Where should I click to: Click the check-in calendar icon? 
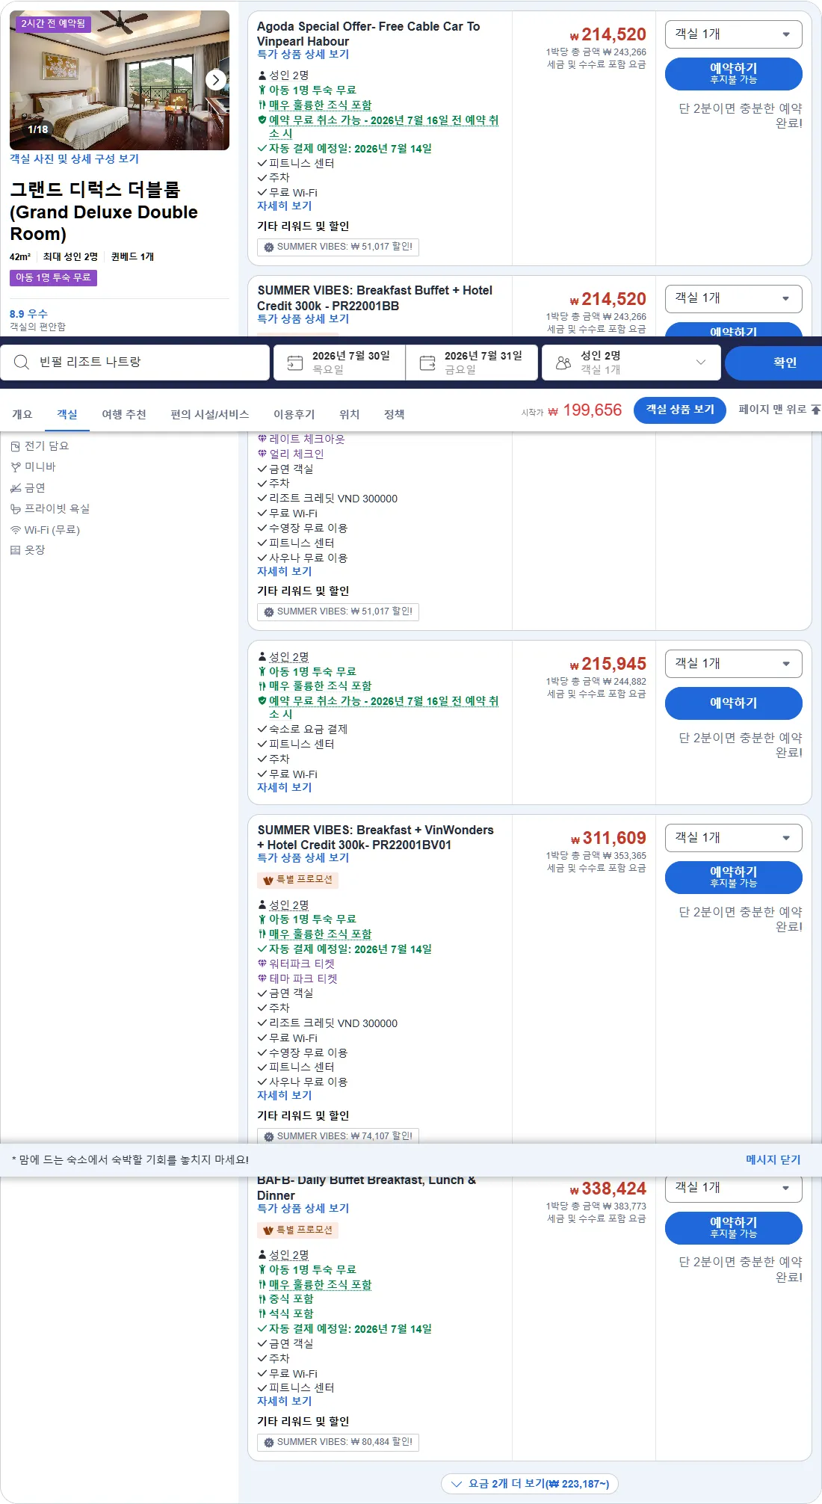(x=295, y=363)
